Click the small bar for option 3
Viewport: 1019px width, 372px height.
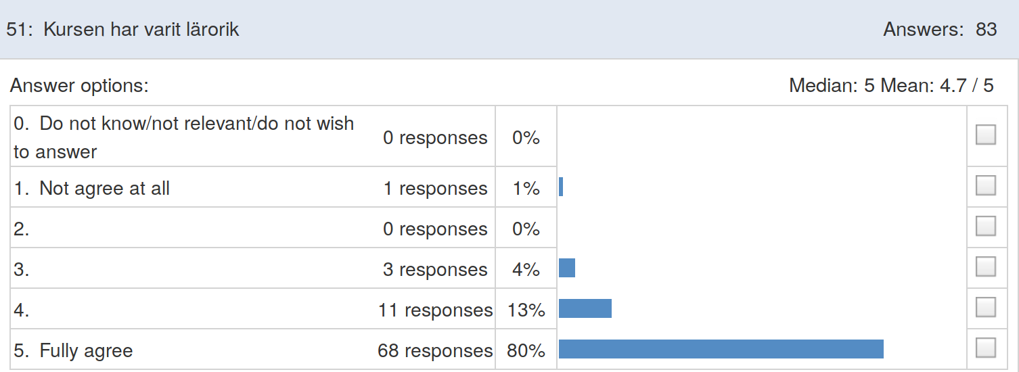tap(567, 268)
